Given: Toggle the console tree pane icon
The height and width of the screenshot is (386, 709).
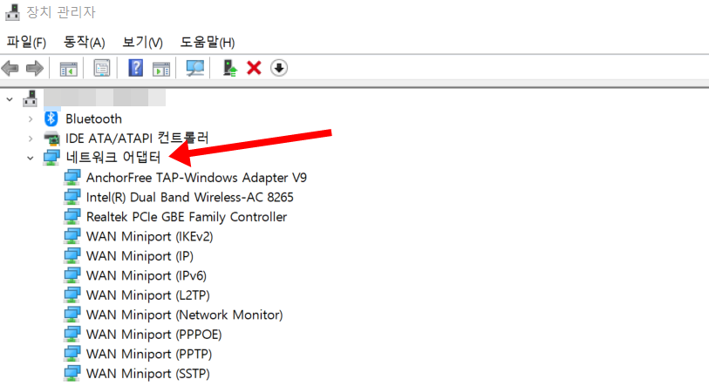Looking at the screenshot, I should pyautogui.click(x=68, y=69).
